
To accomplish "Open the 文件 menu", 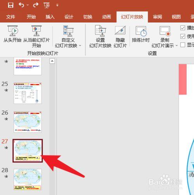I will (x=10, y=17).
